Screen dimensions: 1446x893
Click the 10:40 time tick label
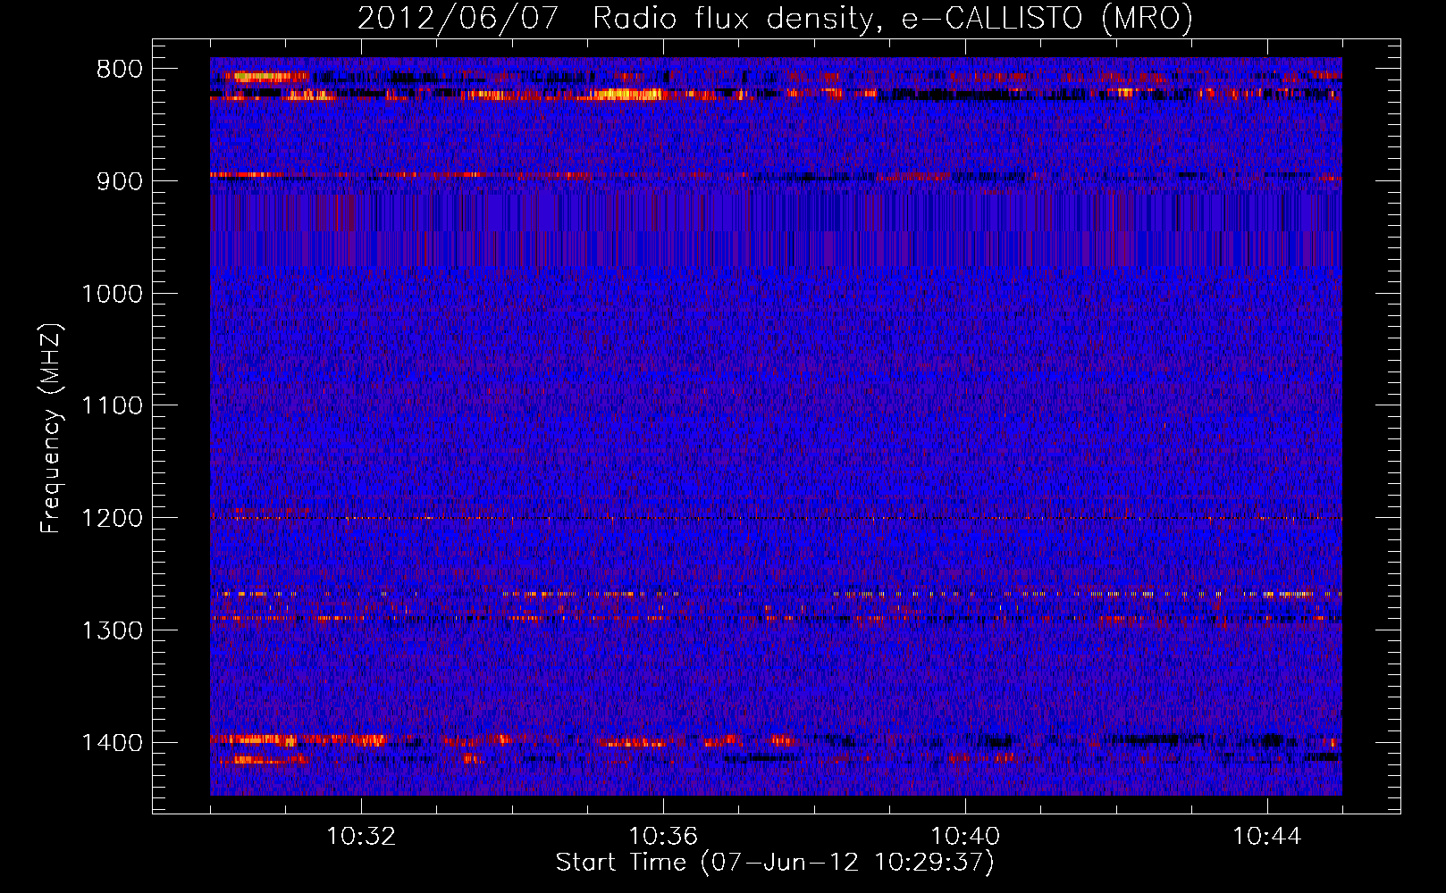(965, 837)
